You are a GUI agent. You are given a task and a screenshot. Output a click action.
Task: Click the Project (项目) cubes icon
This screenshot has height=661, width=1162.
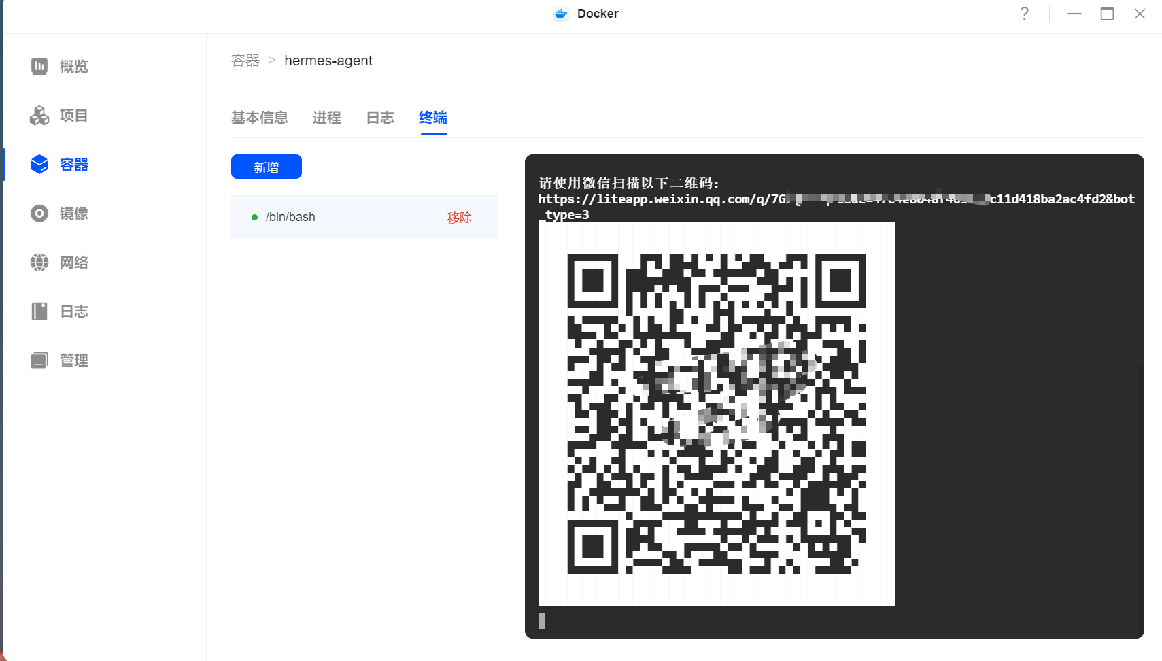39,116
